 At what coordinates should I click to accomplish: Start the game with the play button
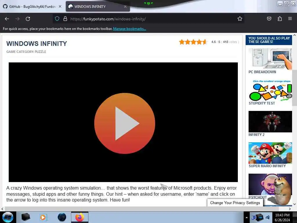pyautogui.click(x=125, y=123)
